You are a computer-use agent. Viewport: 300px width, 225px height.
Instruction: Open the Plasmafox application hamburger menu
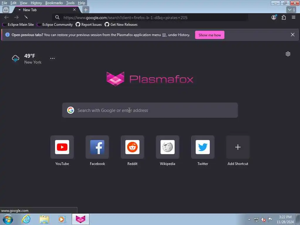coord(294,17)
